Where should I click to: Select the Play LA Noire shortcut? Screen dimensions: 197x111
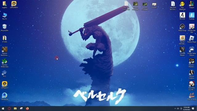pyautogui.click(x=191, y=97)
